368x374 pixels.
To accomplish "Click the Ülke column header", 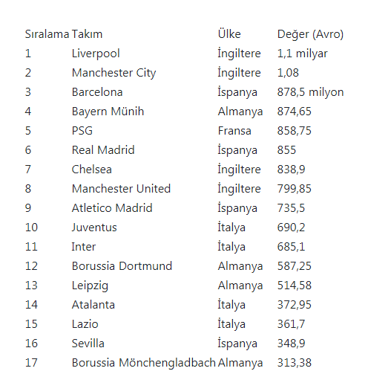I will (229, 33).
